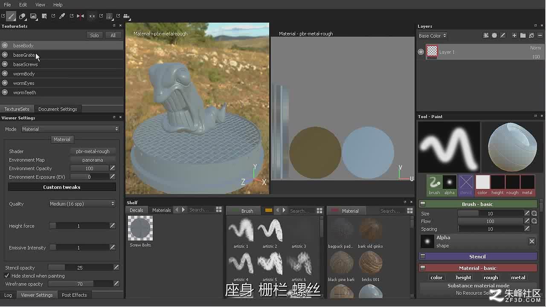Click grid view icon in Decals shelf
This screenshot has width=546, height=307.
219,210
